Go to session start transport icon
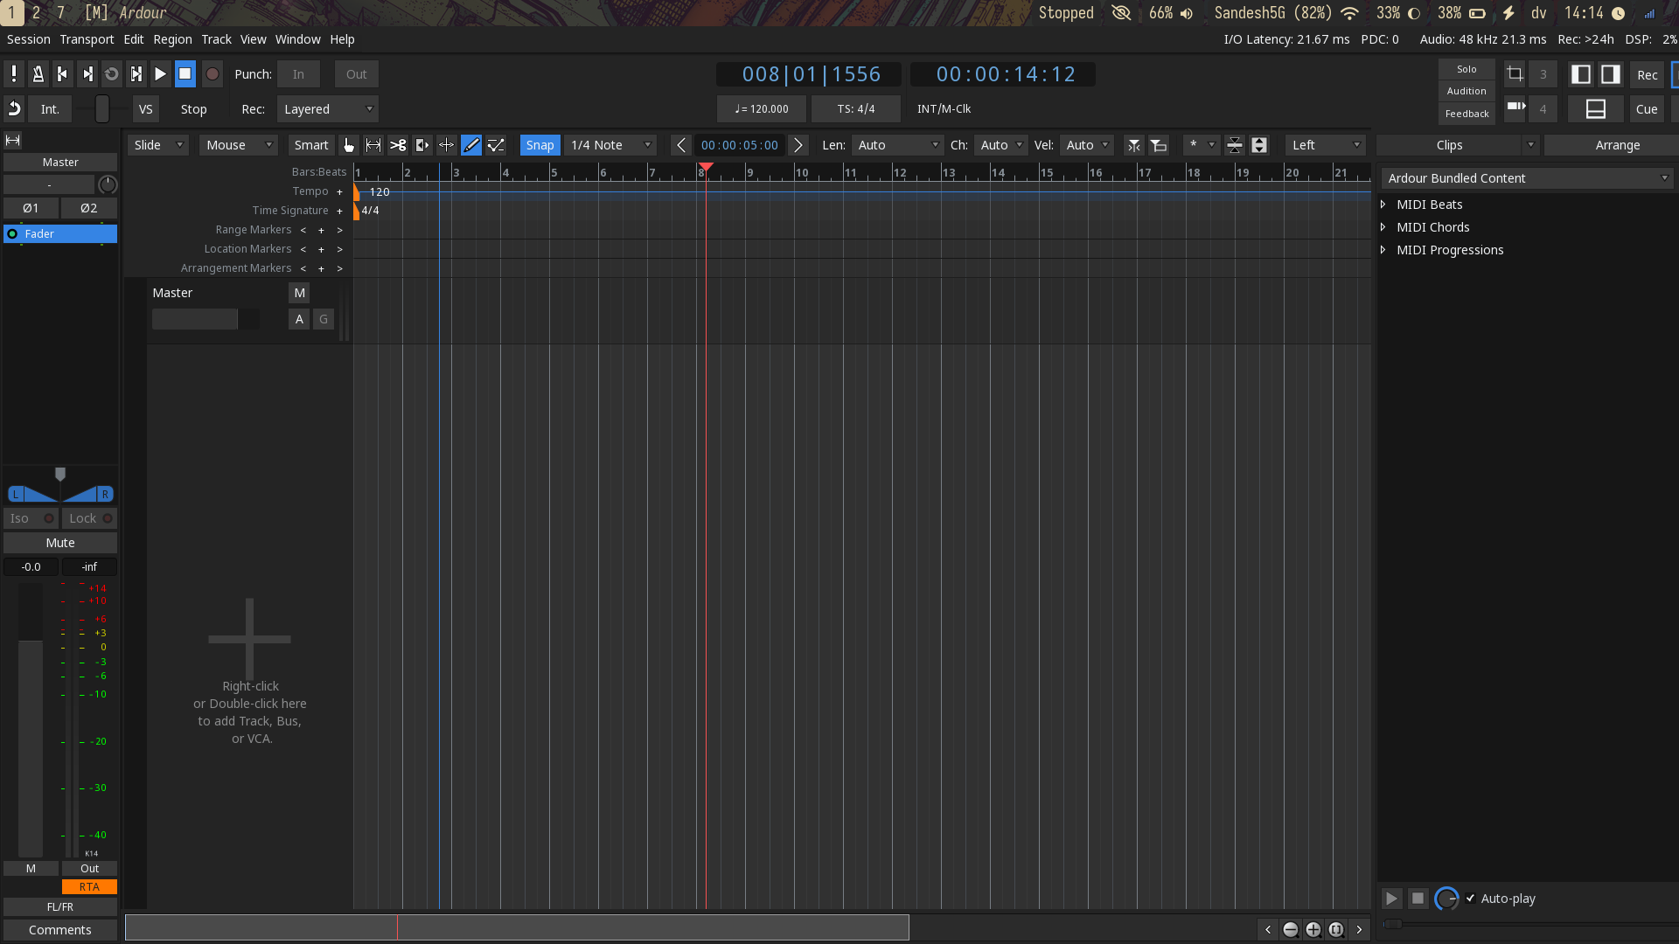Image resolution: width=1679 pixels, height=944 pixels. tap(62, 74)
